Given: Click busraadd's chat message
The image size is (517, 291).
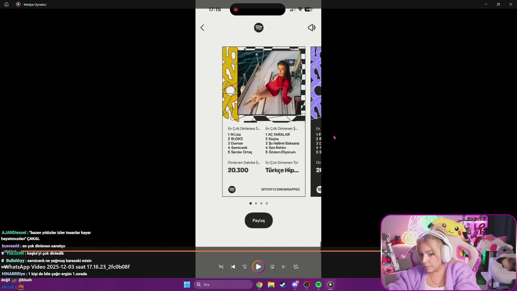Looking at the screenshot, I should tap(34, 246).
